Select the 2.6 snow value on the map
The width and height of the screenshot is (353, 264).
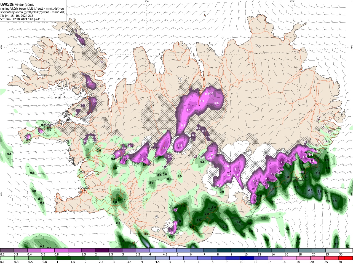(x=267, y=179)
